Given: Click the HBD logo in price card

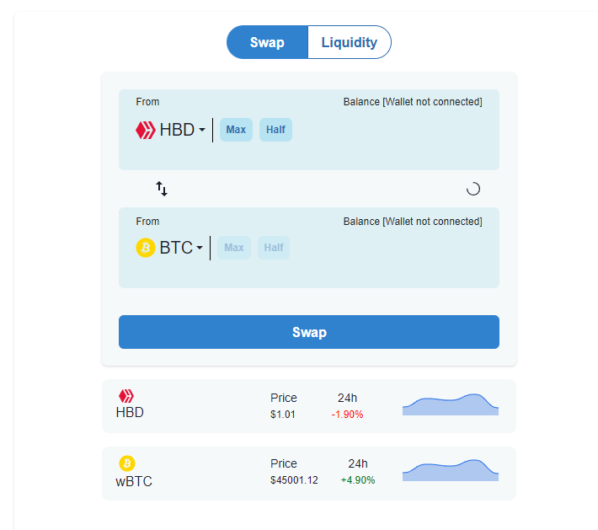Looking at the screenshot, I should tap(126, 396).
